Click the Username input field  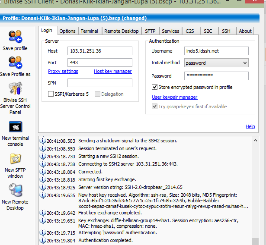[216, 51]
